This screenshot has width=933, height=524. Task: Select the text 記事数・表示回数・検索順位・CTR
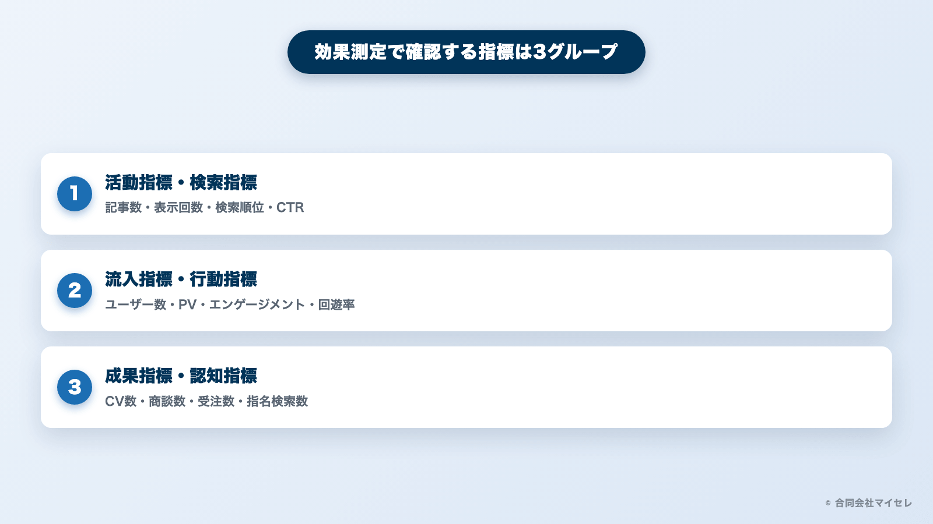[x=205, y=208]
